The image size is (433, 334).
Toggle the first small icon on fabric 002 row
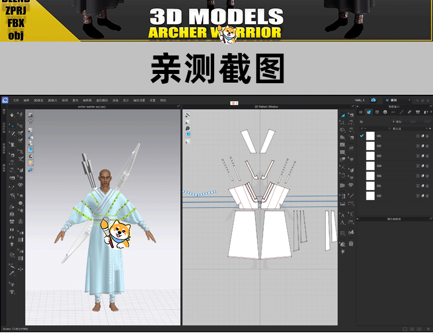417,146
